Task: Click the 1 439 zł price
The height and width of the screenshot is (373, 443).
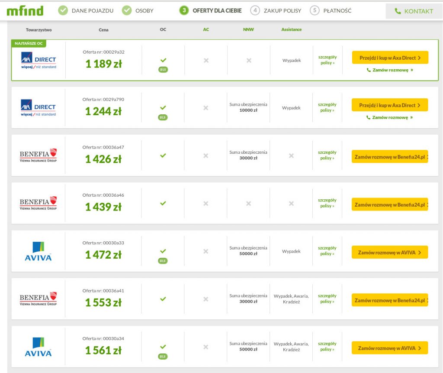Action: click(x=103, y=207)
